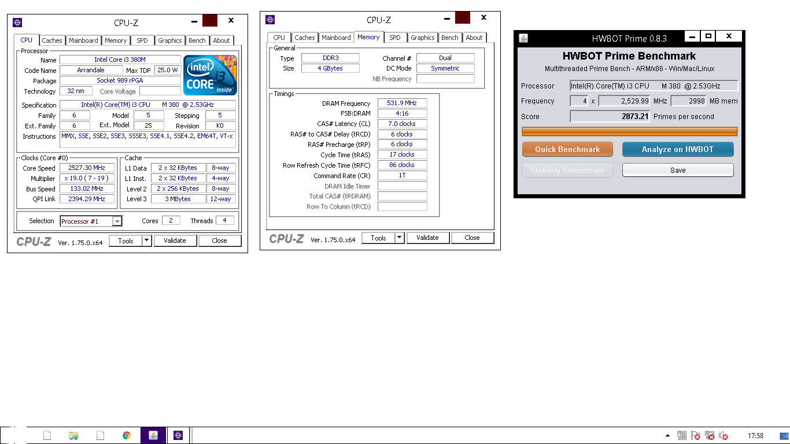Click the Core Speed value 2527.30 MHz
Image resolution: width=790 pixels, height=444 pixels.
(87, 168)
